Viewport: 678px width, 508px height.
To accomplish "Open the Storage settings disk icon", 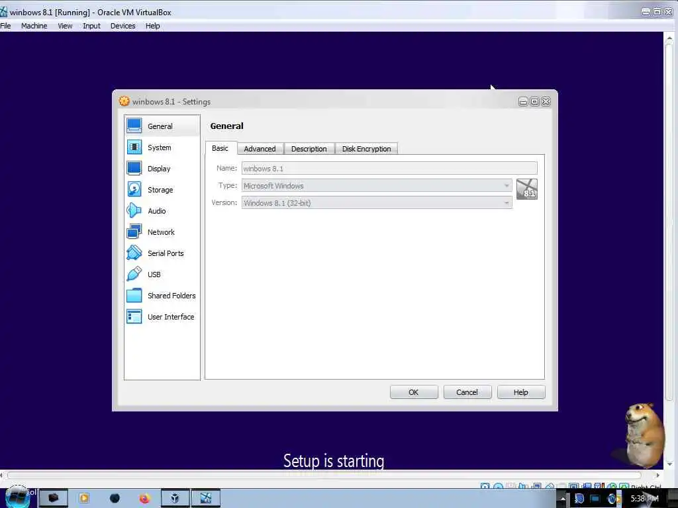I will [134, 189].
